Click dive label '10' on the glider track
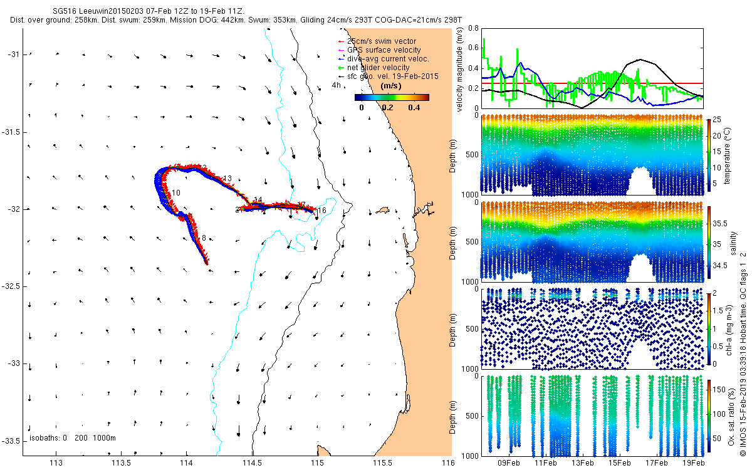Image resolution: width=752 pixels, height=470 pixels. click(x=176, y=193)
